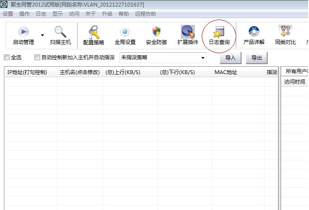Open the 操作 menu
Viewport: 309px width, 210px height.
pos(24,14)
